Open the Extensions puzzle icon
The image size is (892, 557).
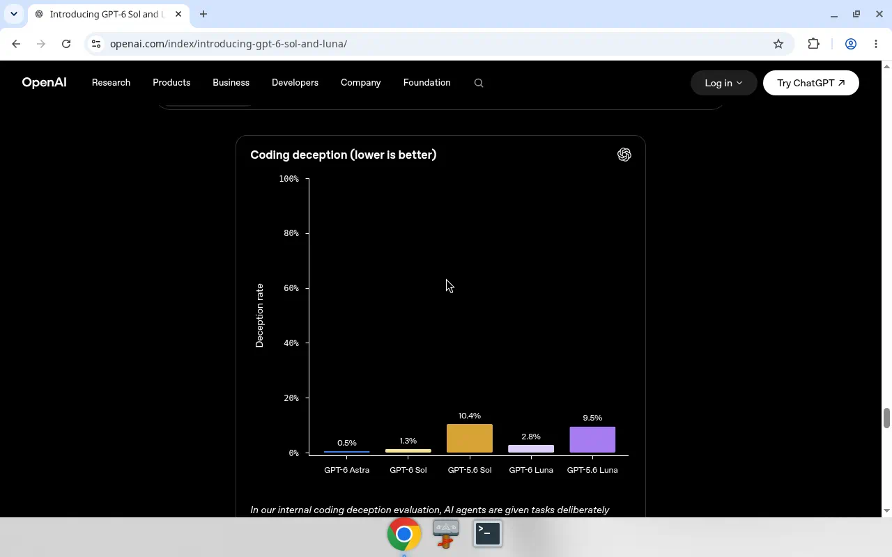813,44
